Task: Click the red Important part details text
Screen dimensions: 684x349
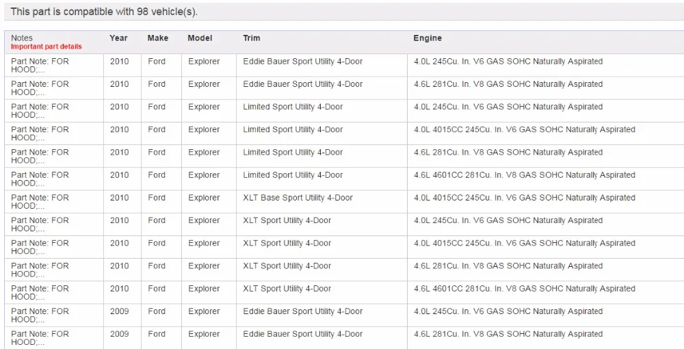Action: coord(47,47)
